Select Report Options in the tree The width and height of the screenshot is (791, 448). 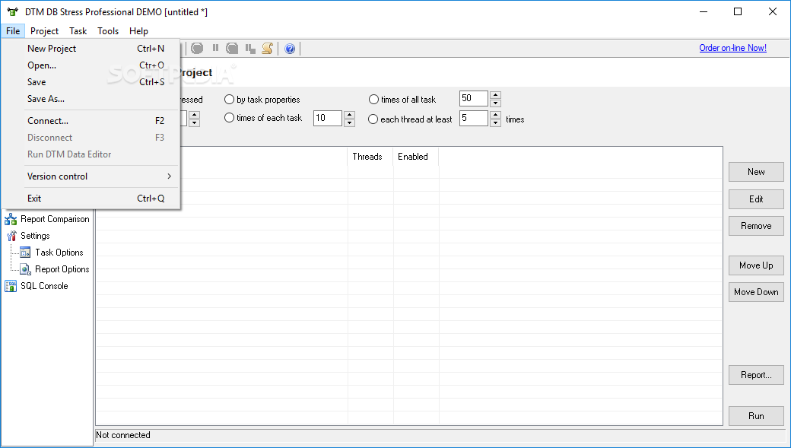coord(62,269)
